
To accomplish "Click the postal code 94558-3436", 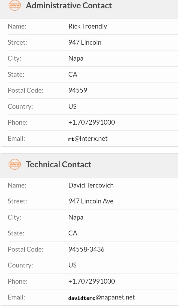I will pyautogui.click(x=86, y=249).
